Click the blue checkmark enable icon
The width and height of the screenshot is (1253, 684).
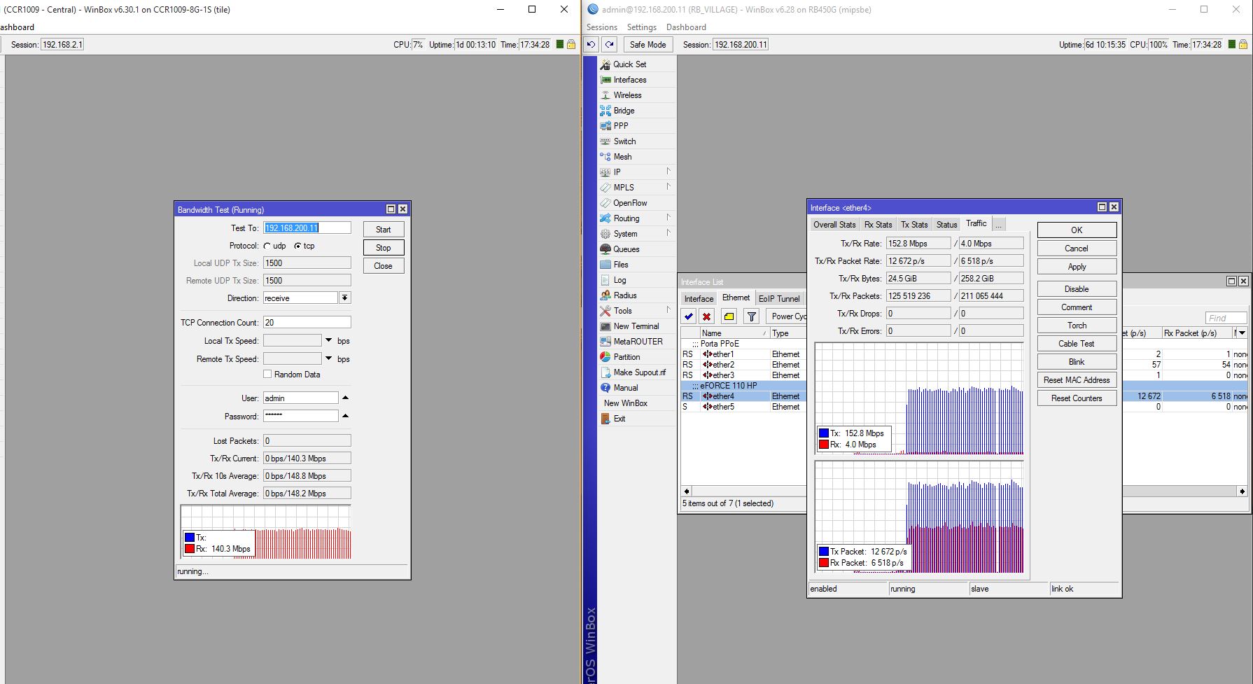(689, 316)
